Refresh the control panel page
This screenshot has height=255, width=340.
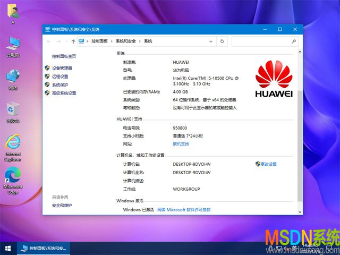click(x=222, y=41)
